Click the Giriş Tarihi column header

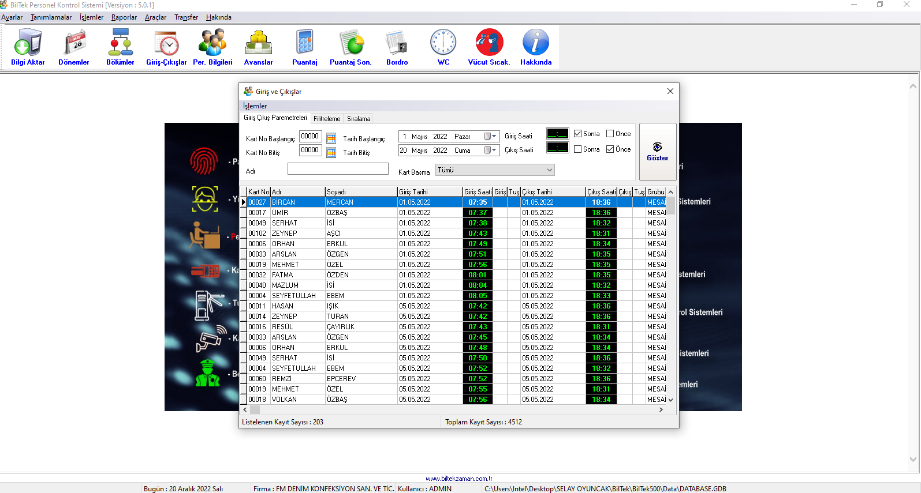point(430,192)
